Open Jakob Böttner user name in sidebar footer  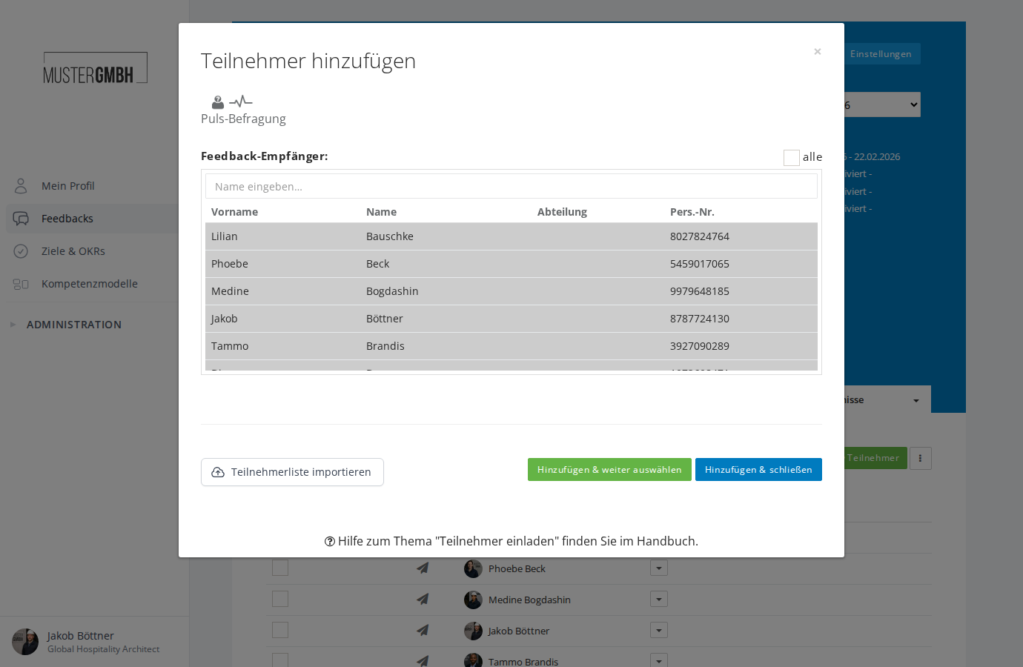click(81, 636)
